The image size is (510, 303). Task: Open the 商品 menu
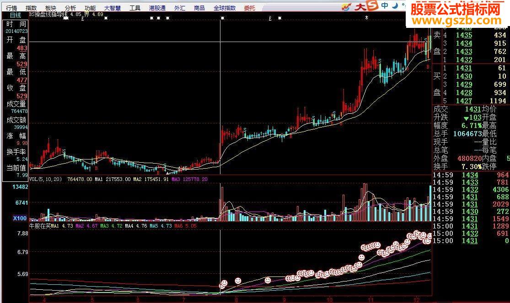199,8
